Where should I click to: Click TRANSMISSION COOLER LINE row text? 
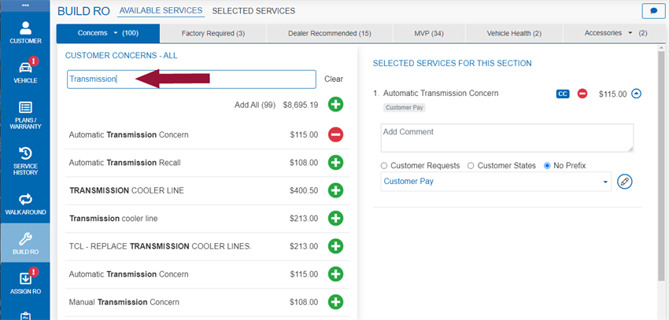[x=127, y=190]
